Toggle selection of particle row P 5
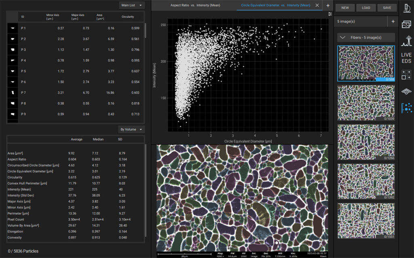Image resolution: width=414 pixels, height=258 pixels. coord(73,71)
